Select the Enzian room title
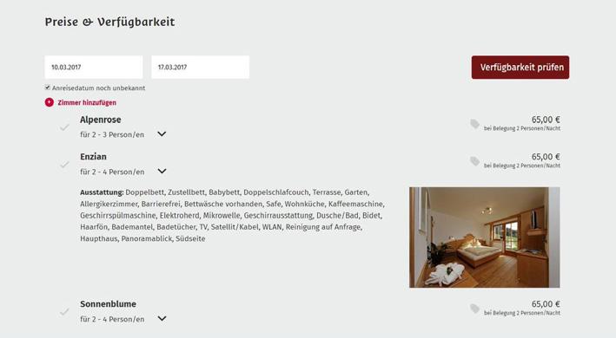Image resolution: width=616 pixels, height=338 pixels. (x=94, y=157)
